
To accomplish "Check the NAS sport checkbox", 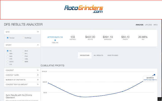I will (8, 56).
